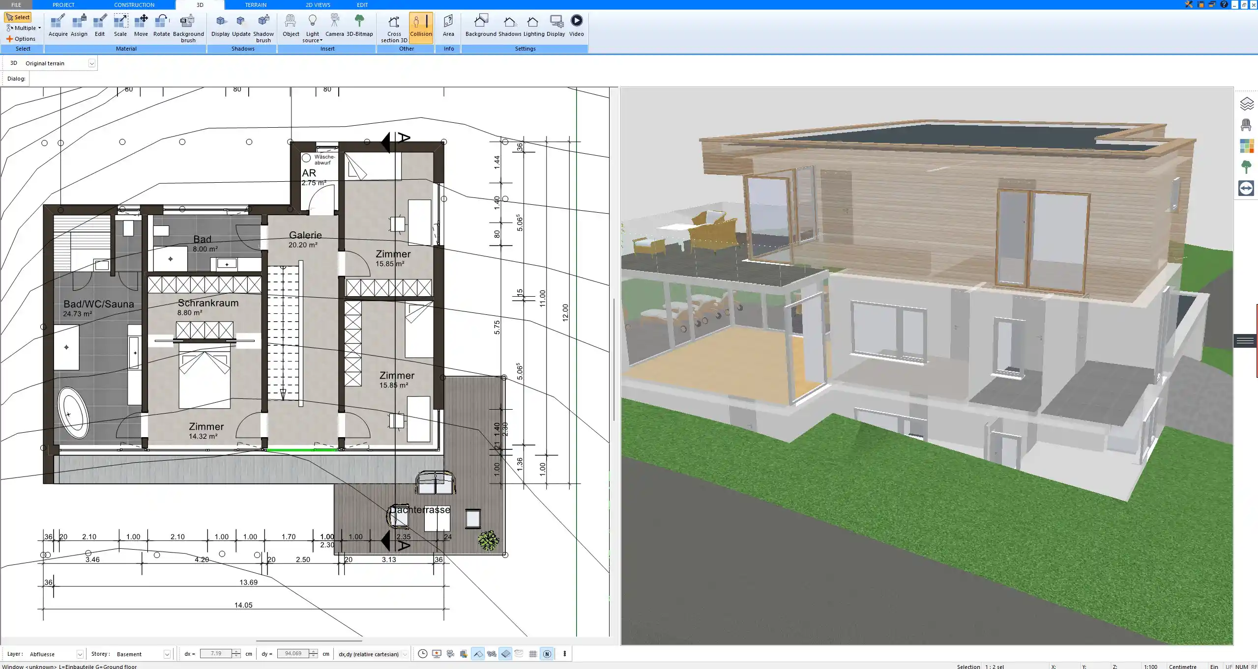Open the material color swatches palette

click(1247, 146)
